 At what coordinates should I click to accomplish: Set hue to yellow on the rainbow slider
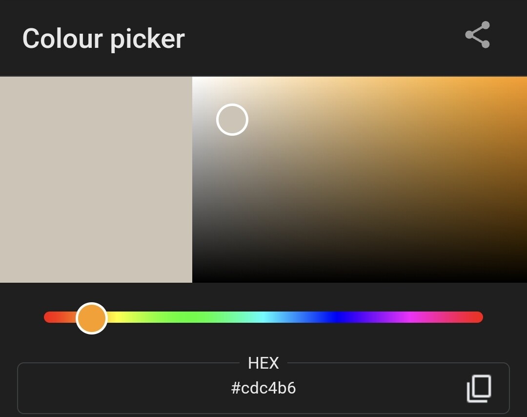118,317
